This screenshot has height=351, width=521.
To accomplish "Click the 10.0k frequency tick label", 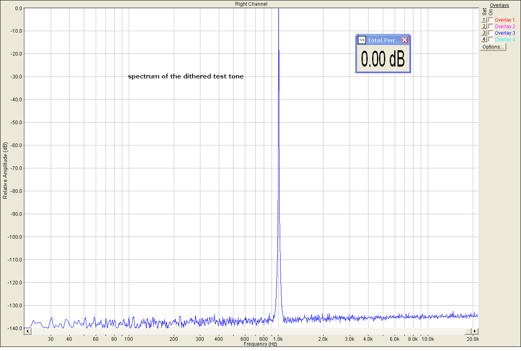I will point(428,339).
